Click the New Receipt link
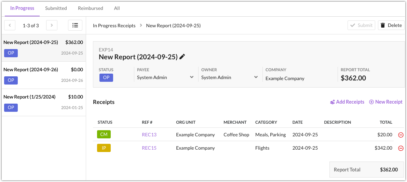 point(386,102)
